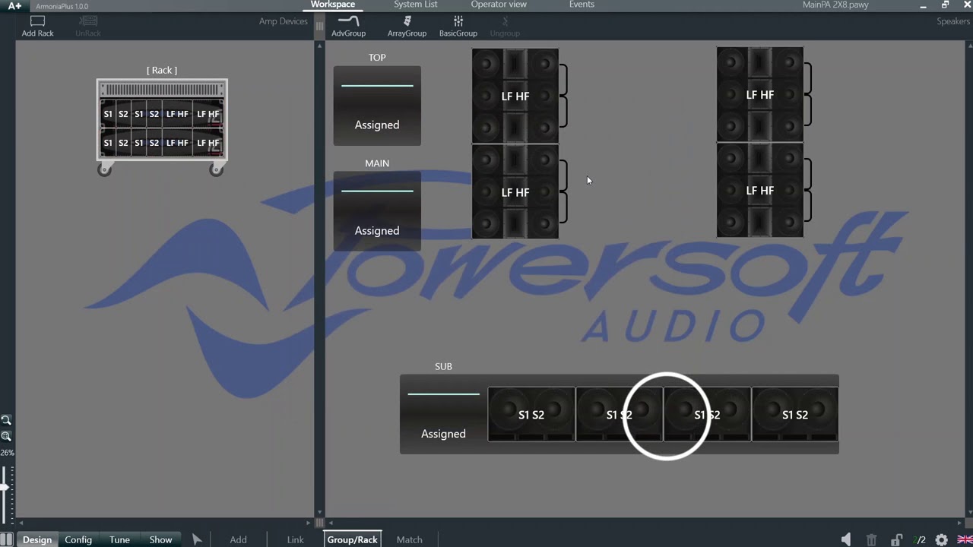The width and height of the screenshot is (973, 547).
Task: Click the Match button
Action: 409,539
